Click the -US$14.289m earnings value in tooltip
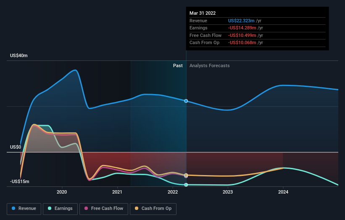Screen dimensions: 345x220 (242, 28)
